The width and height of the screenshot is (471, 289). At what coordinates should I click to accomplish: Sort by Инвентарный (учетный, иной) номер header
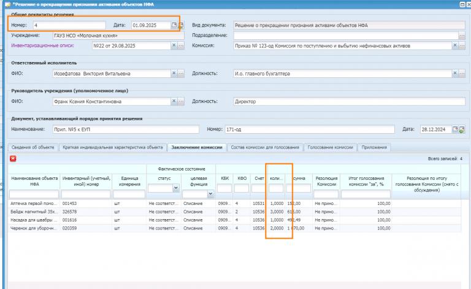[x=86, y=181]
